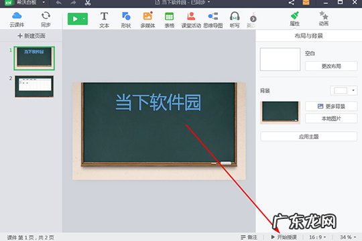Click the scissors cut icon

click(88, 3)
